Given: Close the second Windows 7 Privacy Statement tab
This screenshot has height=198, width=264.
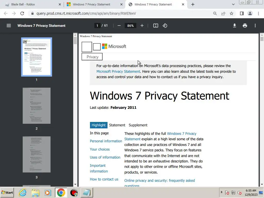Looking at the screenshot, I should 121,5.
